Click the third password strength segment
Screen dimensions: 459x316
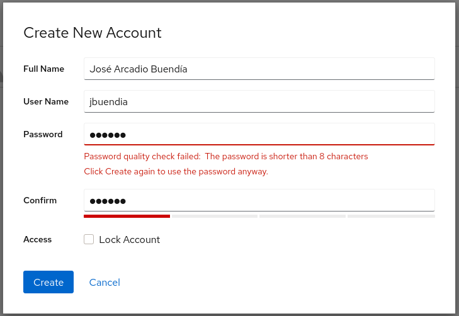coord(302,216)
